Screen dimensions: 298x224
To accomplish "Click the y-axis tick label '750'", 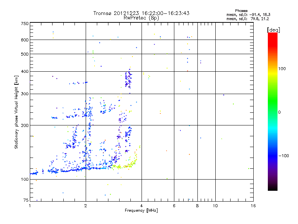I will 25,24.
